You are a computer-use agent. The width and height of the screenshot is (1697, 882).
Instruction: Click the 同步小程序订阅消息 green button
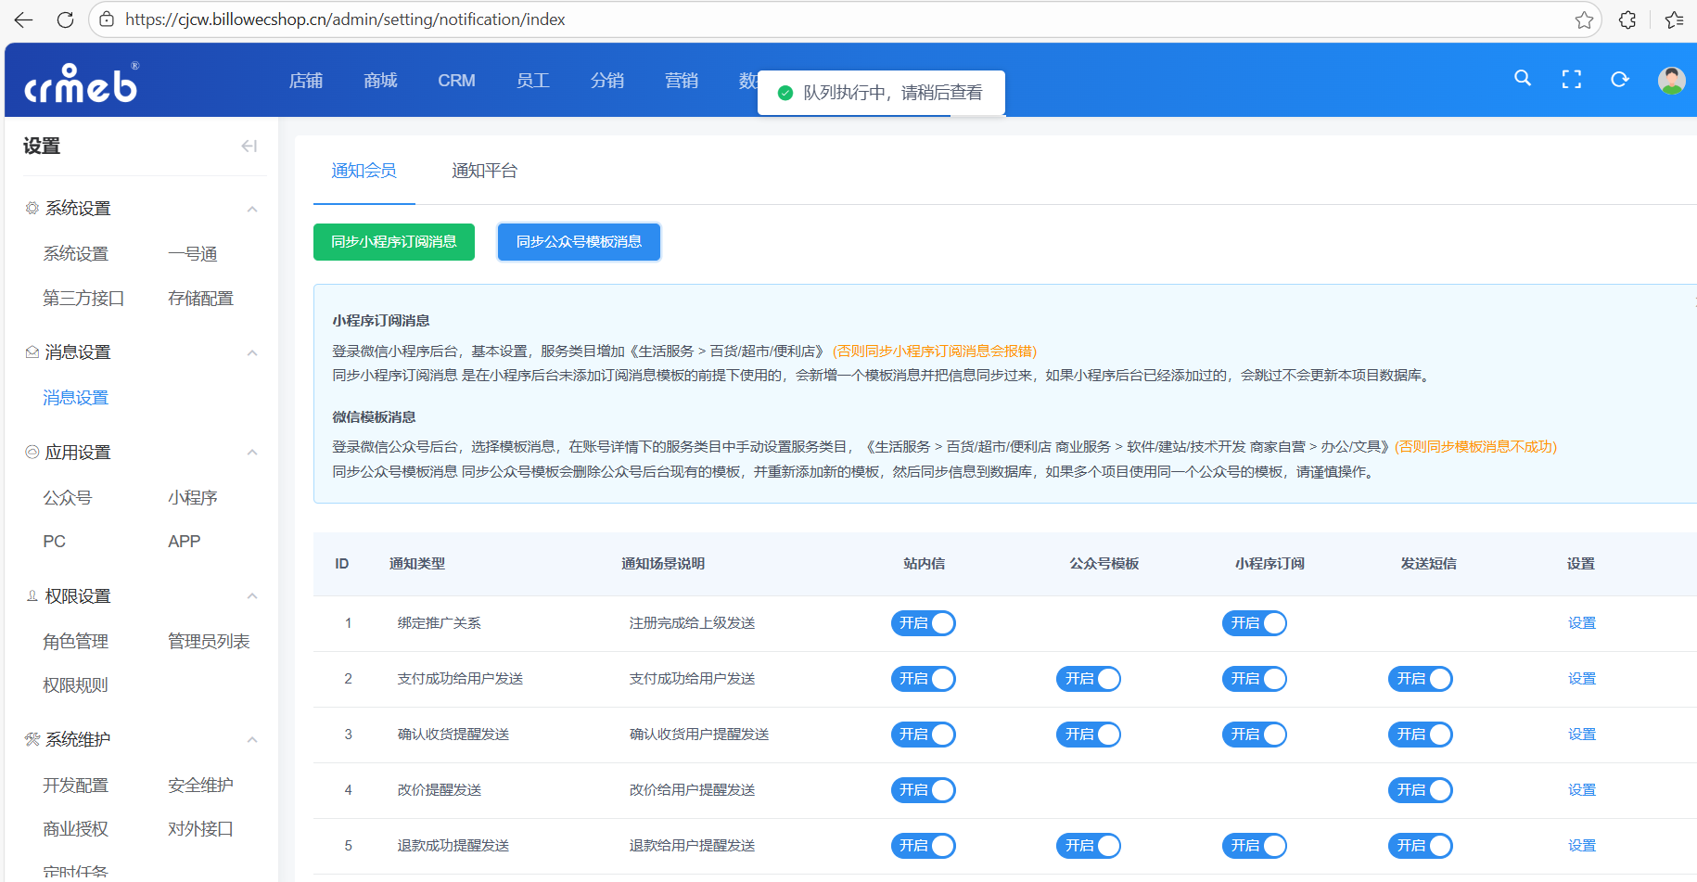tap(394, 242)
